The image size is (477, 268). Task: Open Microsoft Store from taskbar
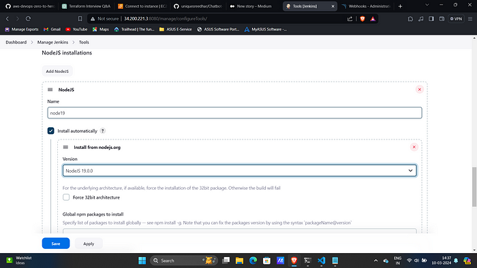(x=267, y=261)
